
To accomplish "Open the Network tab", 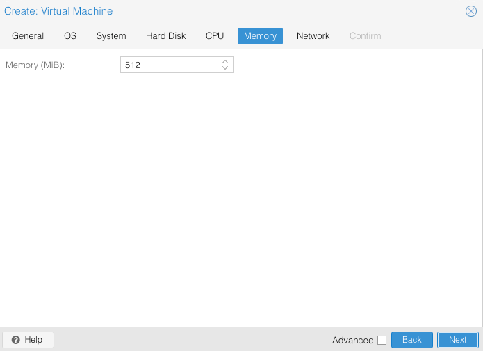I will click(313, 36).
